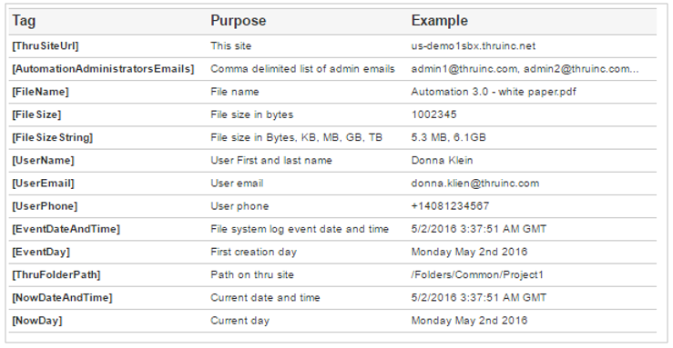Click the donna.klien@thruinc.com example email
The width and height of the screenshot is (673, 348).
(x=475, y=184)
